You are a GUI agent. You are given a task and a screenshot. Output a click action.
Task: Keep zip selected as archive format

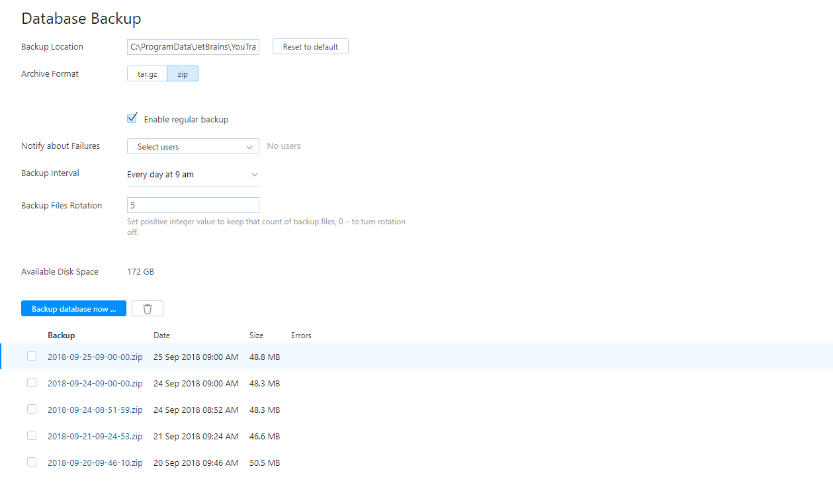click(183, 73)
